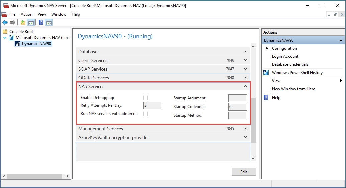Collapse the NAS Services section
The height and width of the screenshot is (188, 346).
(245, 86)
